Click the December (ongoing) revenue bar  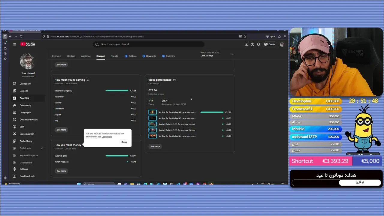pos(117,91)
